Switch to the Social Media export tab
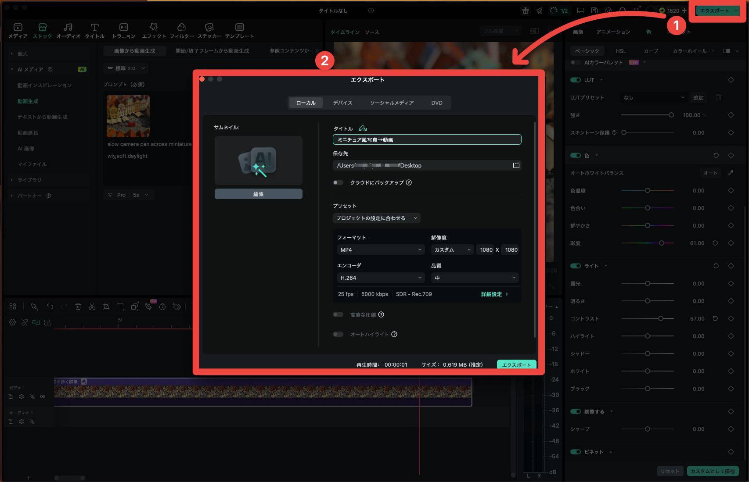 coord(392,103)
